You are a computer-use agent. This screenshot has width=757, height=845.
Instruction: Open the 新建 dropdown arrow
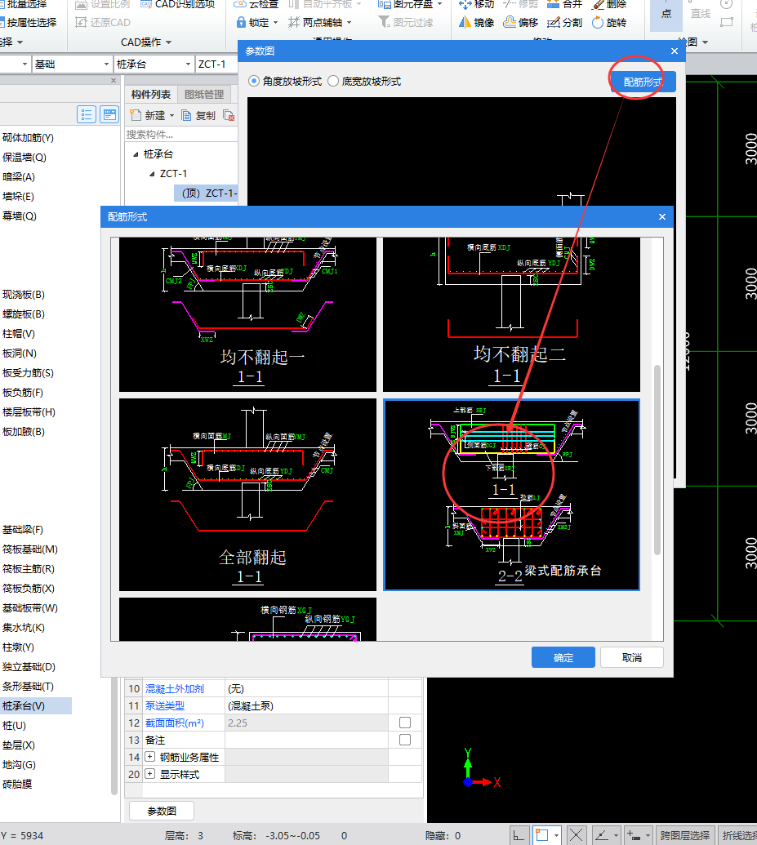point(172,115)
